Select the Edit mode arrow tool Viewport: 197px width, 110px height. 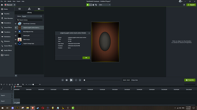[x=88, y=5]
